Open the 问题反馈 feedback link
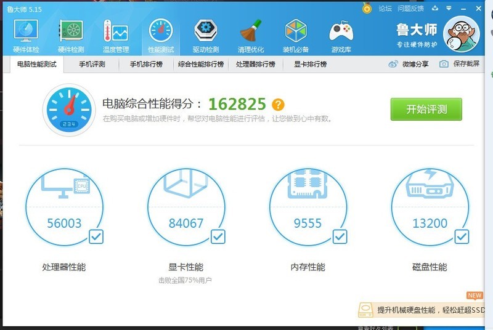The width and height of the screenshot is (493, 330). point(410,9)
